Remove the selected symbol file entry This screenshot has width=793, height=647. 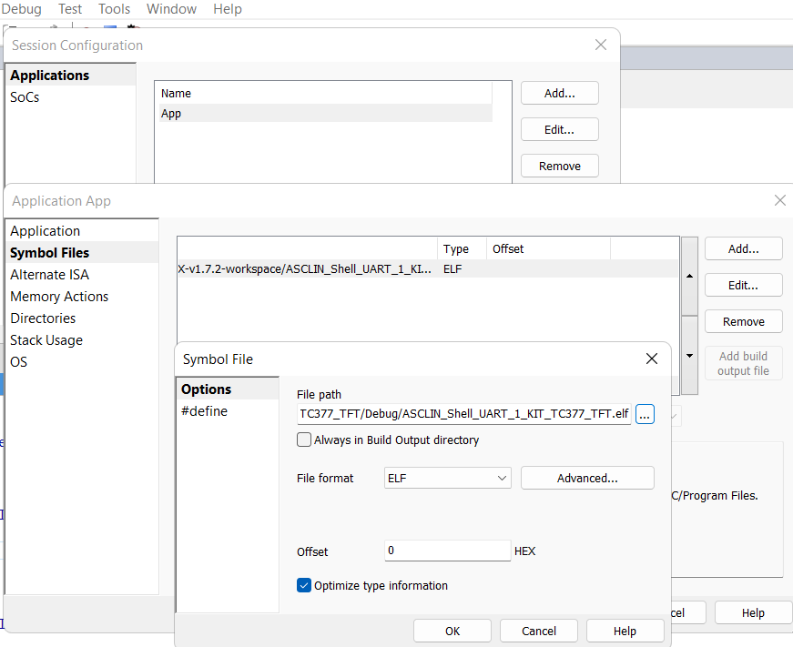coord(743,321)
